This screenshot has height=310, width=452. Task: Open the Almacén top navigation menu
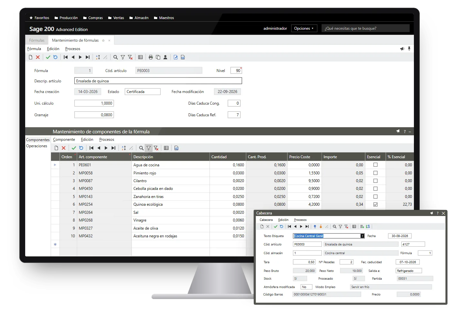pos(139,18)
